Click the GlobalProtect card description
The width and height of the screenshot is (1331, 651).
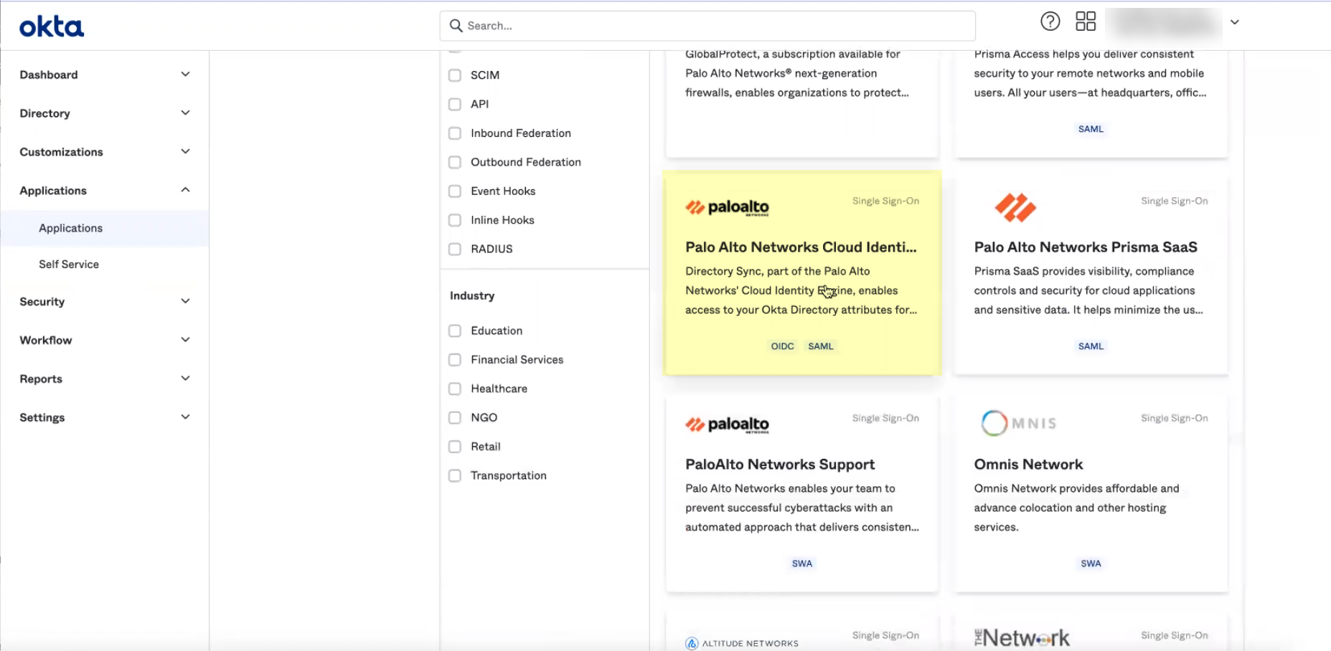coord(797,73)
